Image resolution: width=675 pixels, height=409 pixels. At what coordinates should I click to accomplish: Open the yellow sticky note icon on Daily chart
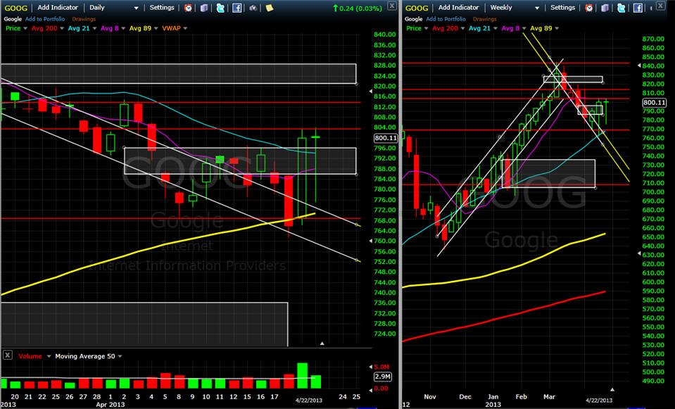[x=270, y=8]
